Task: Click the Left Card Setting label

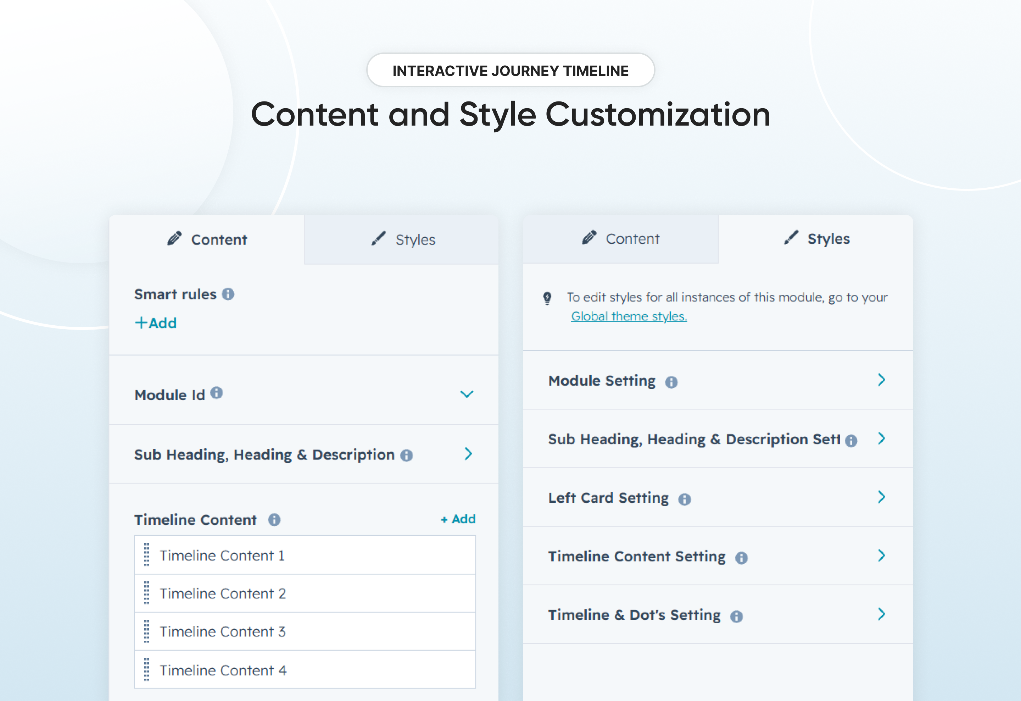Action: point(608,498)
